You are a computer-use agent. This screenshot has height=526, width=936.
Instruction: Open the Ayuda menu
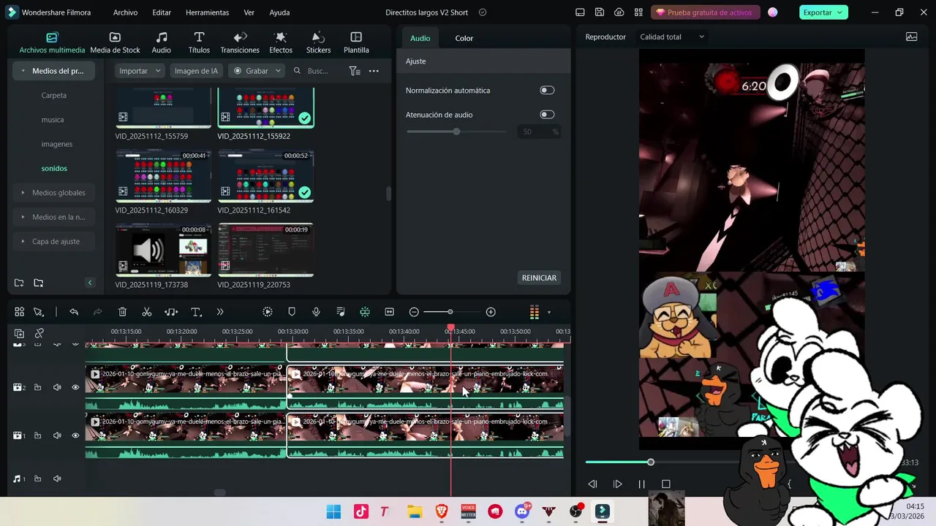click(x=279, y=12)
